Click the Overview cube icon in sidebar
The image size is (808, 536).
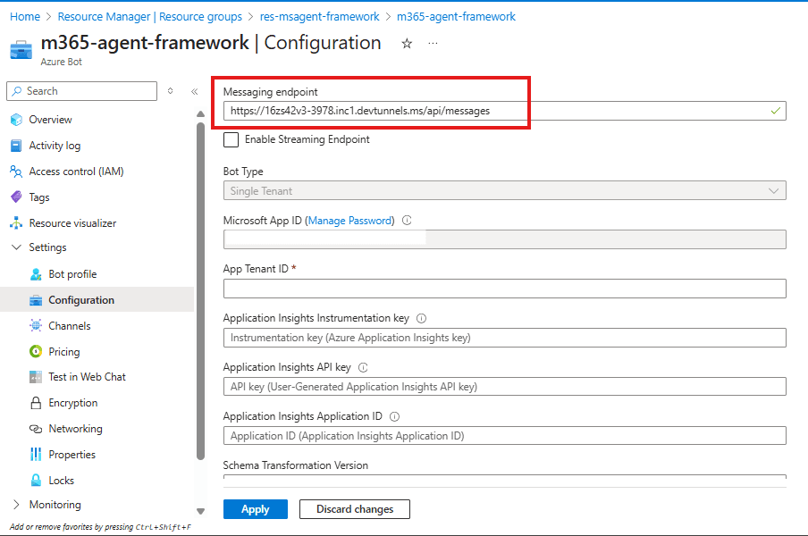[x=16, y=120]
